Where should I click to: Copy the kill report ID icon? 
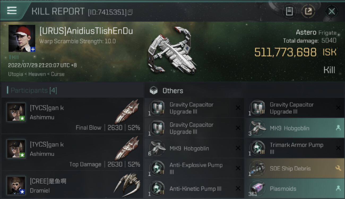point(130,12)
